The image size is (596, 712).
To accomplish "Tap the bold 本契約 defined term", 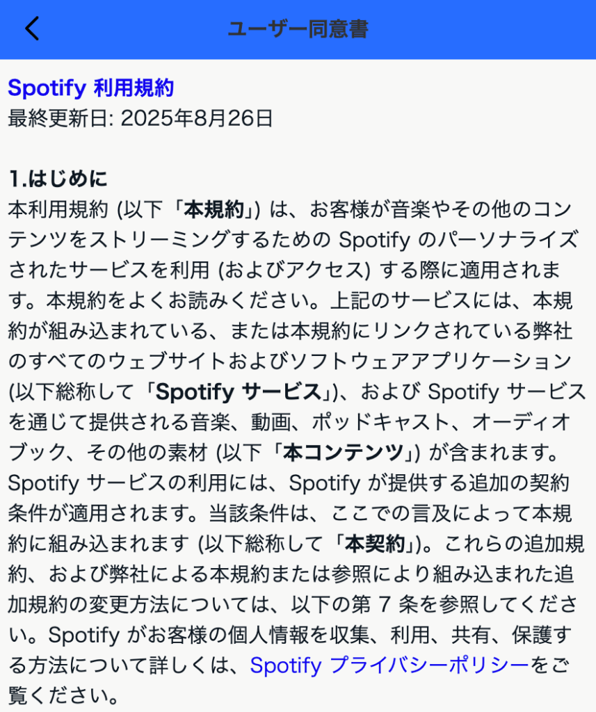I will [374, 544].
